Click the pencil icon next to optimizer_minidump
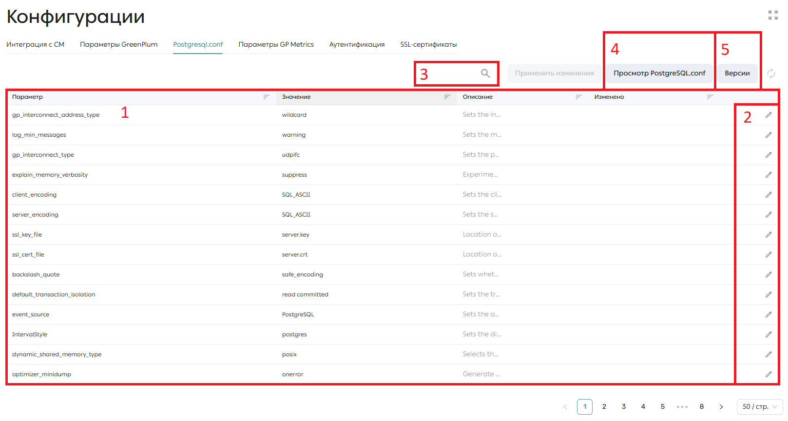 (x=769, y=374)
